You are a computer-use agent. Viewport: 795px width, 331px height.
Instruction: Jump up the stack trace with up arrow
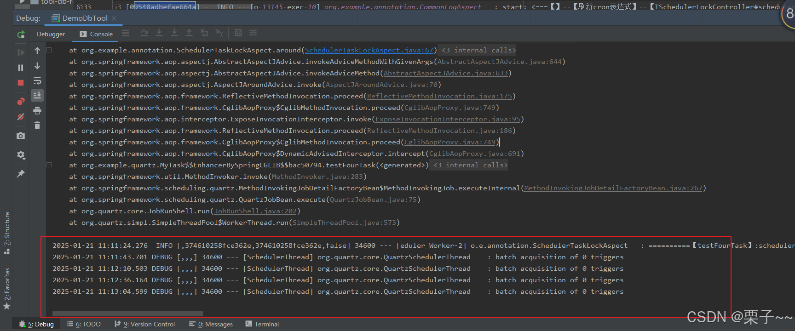click(37, 51)
